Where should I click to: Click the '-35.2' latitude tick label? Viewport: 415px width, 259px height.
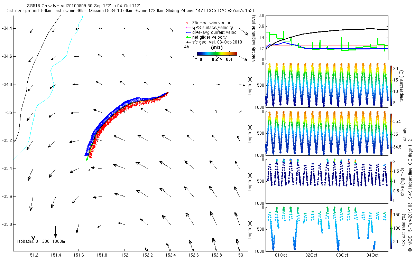point(7,141)
